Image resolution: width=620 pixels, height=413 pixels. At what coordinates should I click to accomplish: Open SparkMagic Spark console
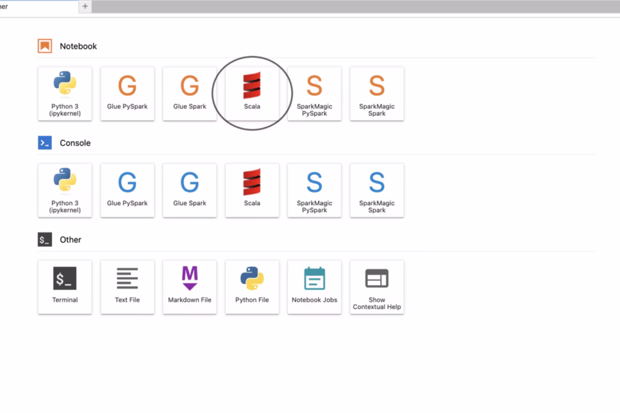(377, 190)
